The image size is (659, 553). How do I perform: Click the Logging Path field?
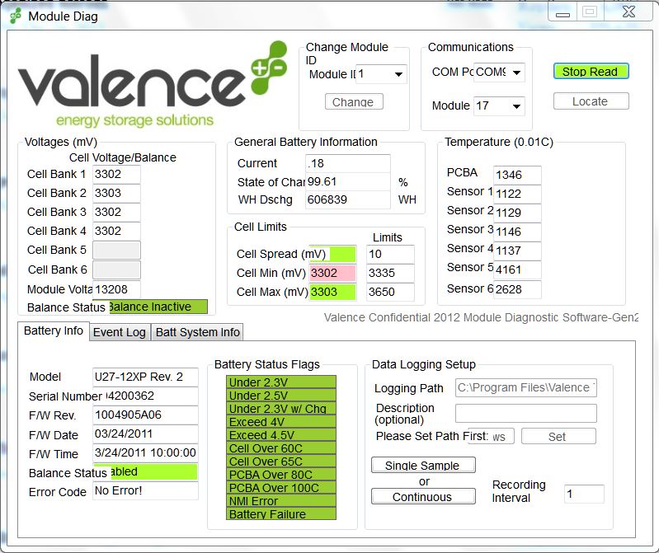click(525, 387)
